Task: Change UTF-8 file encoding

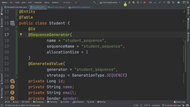Action: (x=147, y=105)
